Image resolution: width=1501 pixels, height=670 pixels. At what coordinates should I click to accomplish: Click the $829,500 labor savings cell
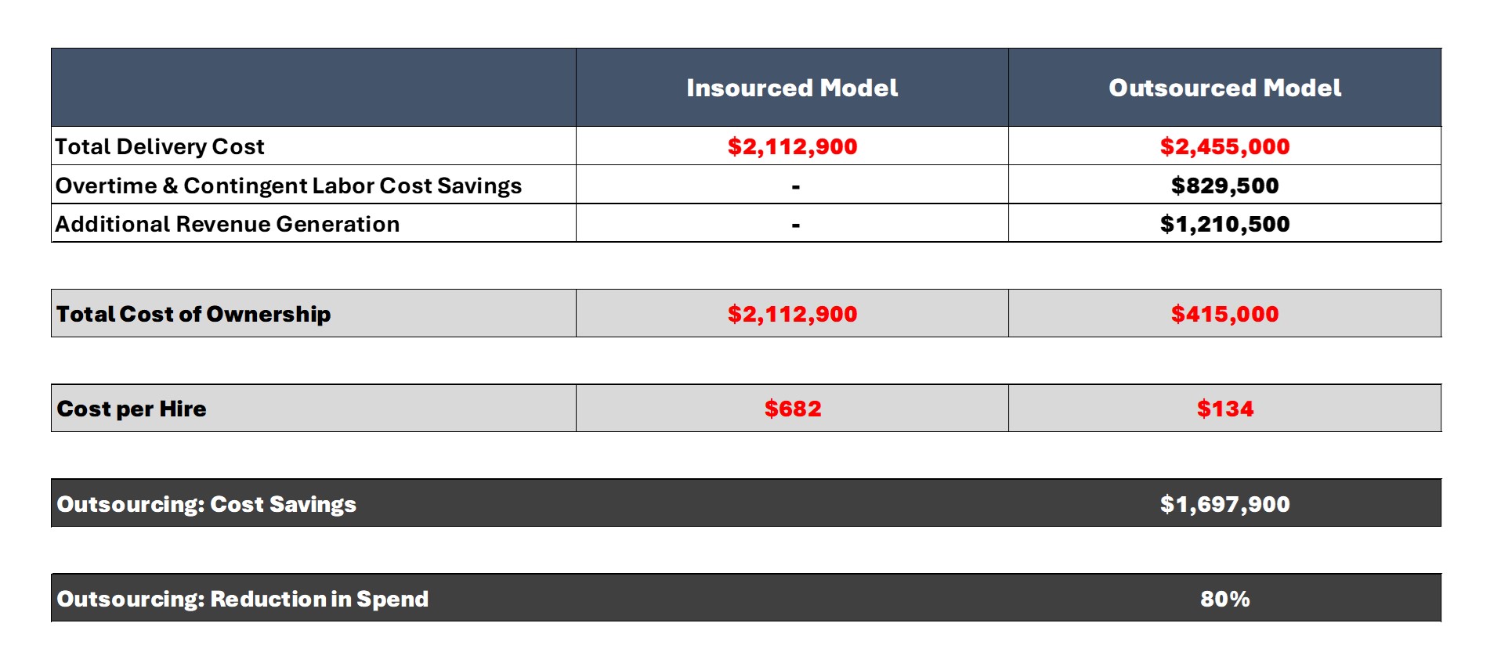[1224, 186]
